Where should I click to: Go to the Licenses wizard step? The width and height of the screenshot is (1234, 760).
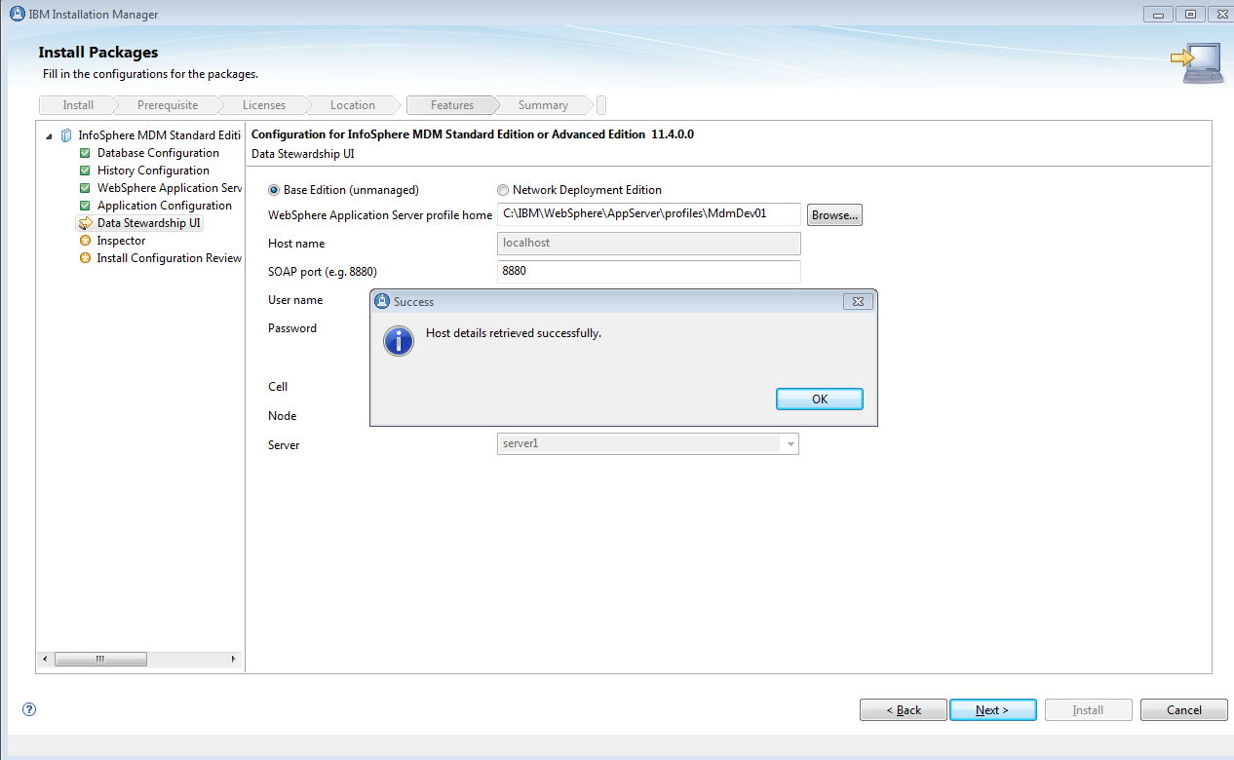(x=264, y=105)
